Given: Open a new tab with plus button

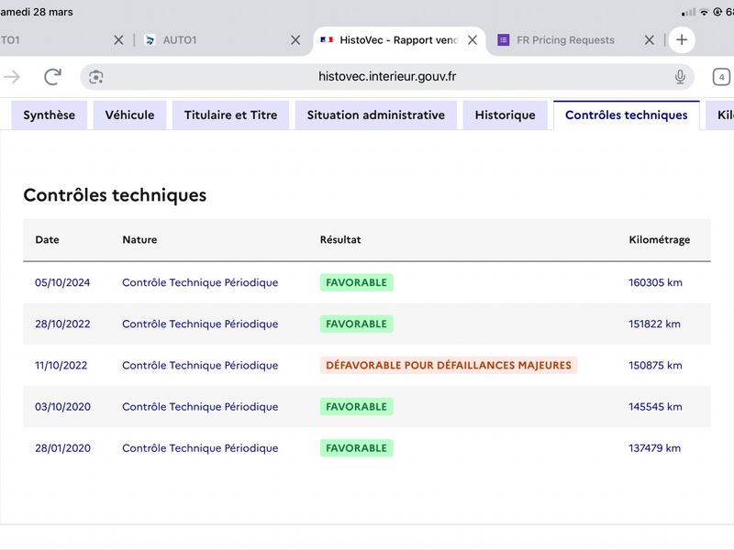Looking at the screenshot, I should click(681, 40).
